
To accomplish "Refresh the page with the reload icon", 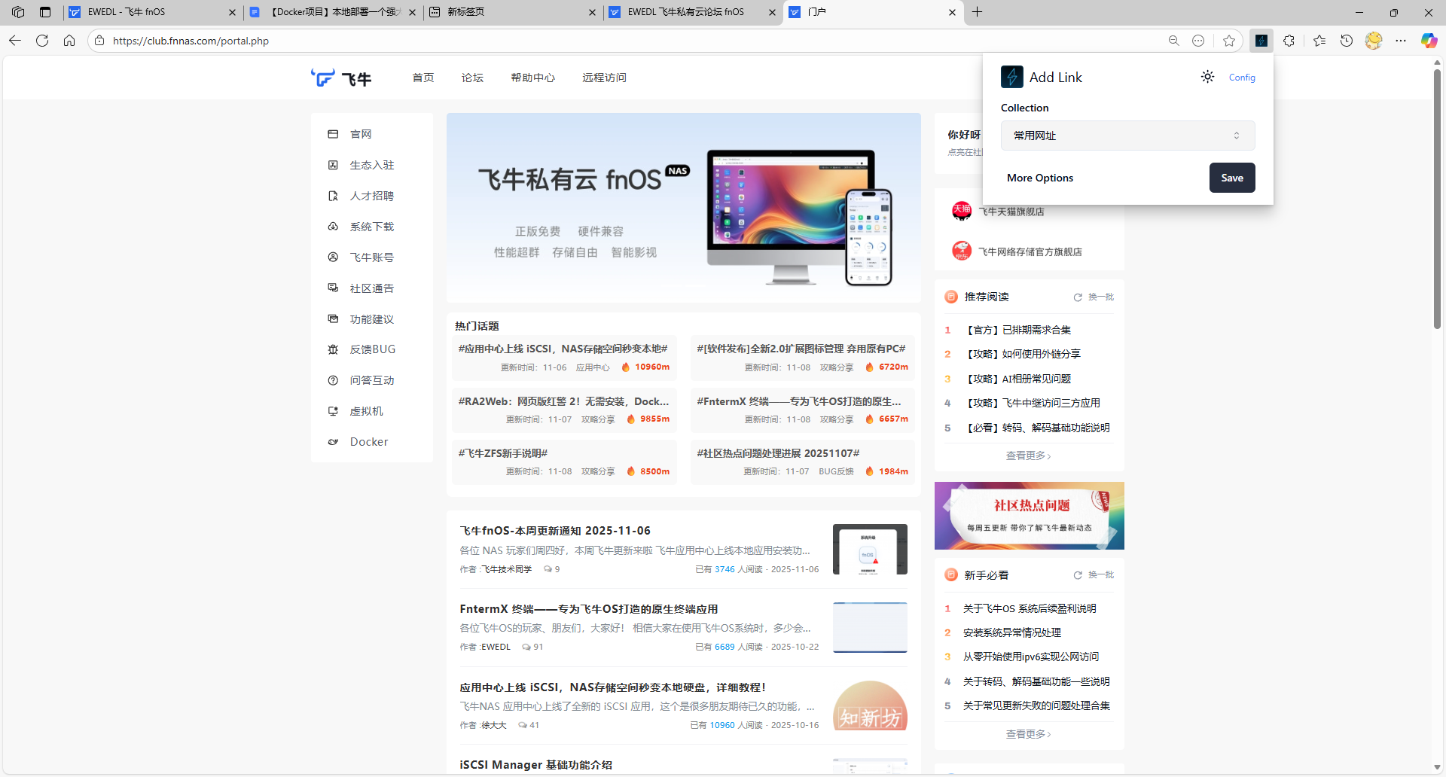I will point(42,41).
